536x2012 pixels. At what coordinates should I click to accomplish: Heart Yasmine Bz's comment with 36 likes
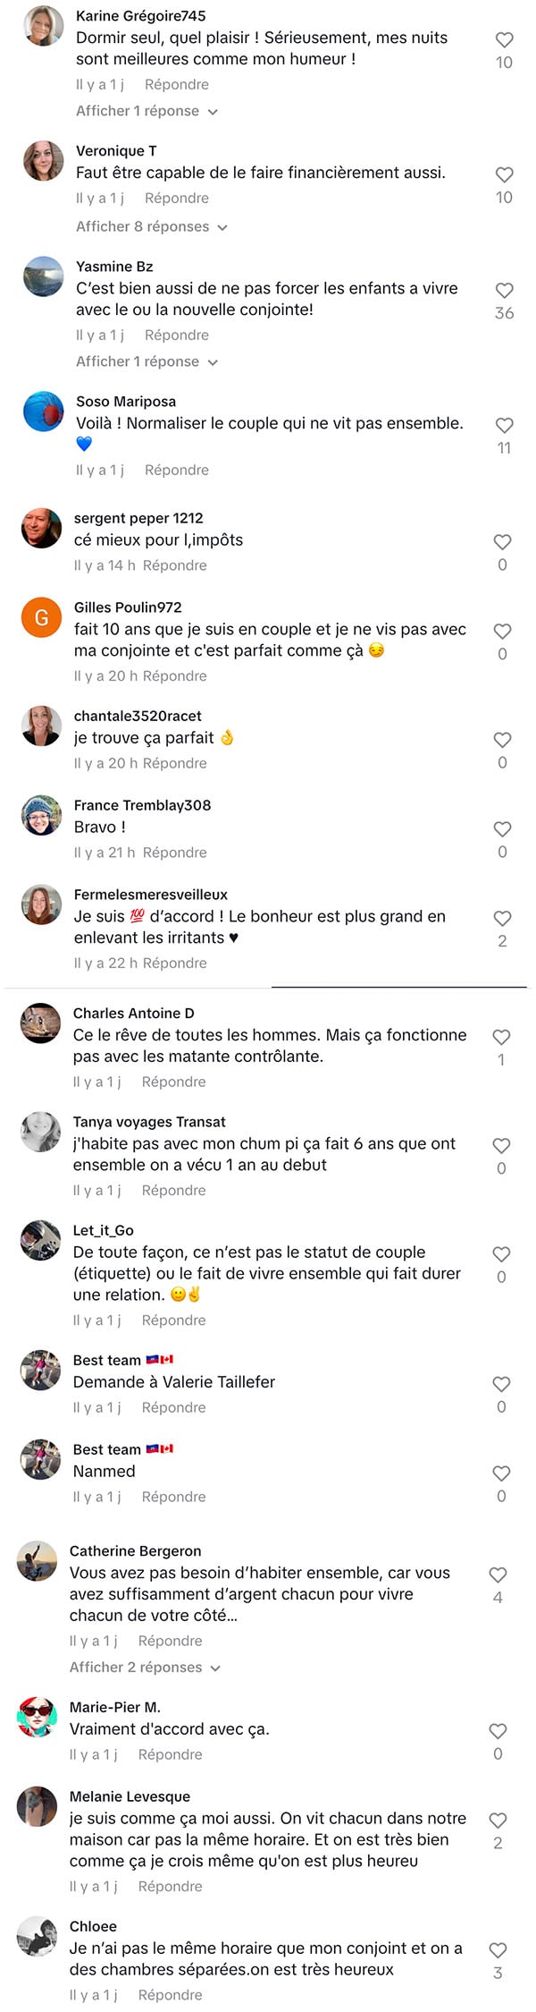504,291
